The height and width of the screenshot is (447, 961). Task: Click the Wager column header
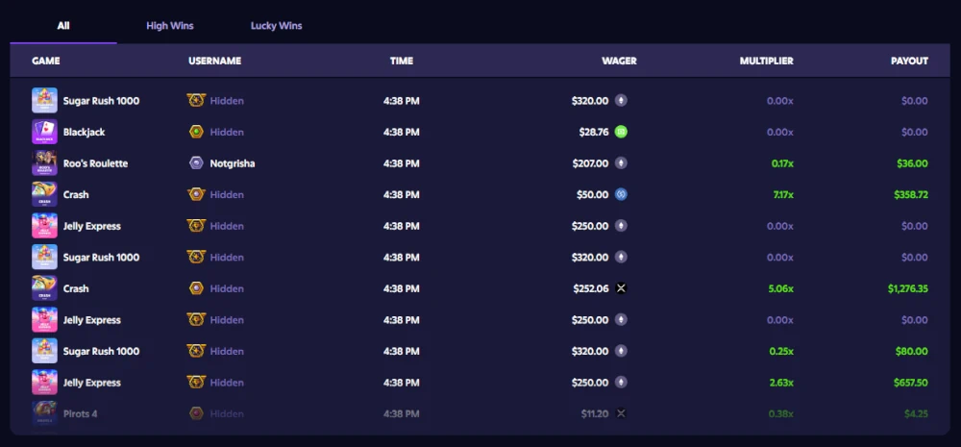[619, 61]
